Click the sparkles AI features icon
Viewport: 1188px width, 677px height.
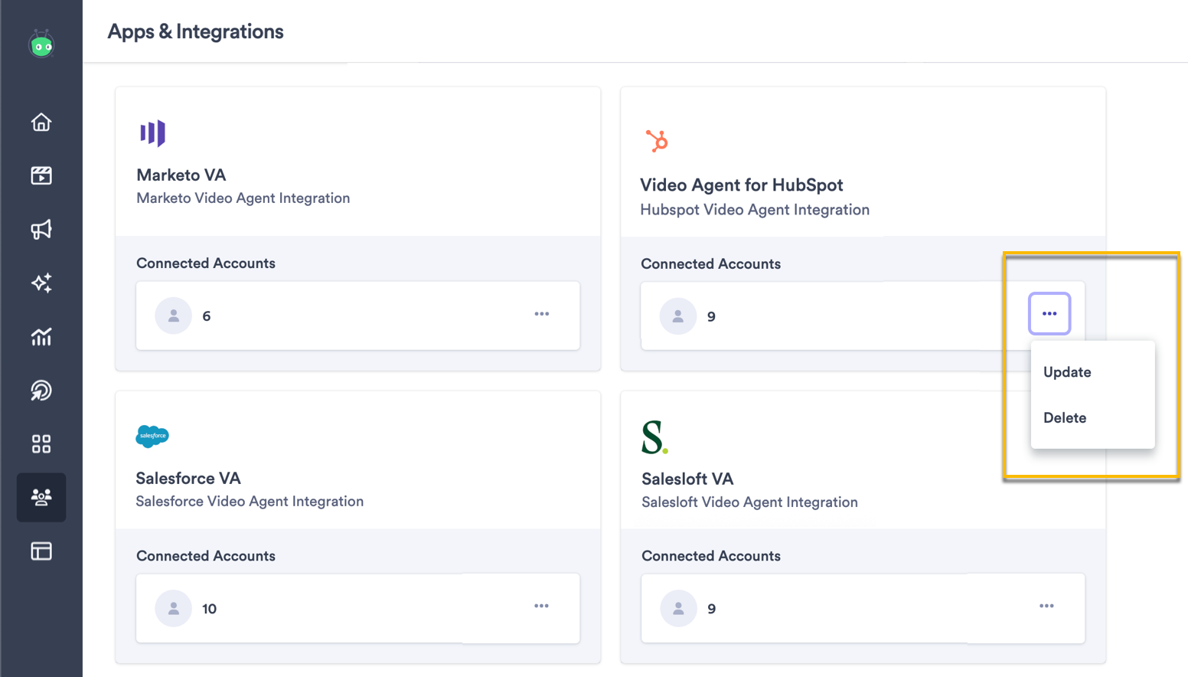(41, 283)
